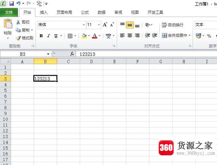This screenshot has height=165, width=217.
Task: Toggle Bold formatting
Action: click(x=41, y=36)
